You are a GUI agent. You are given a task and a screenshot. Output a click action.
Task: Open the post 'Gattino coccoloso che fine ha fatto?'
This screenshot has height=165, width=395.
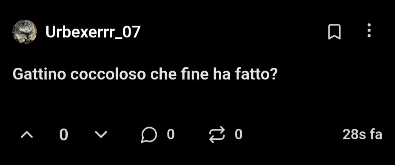point(145,75)
